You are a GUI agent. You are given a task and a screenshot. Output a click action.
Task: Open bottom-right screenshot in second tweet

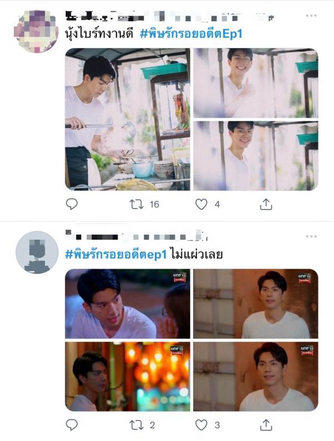tap(256, 376)
